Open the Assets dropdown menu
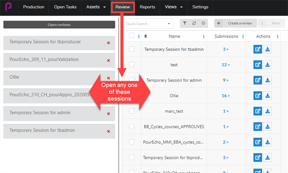Viewport: 288px width, 173px height. point(96,7)
